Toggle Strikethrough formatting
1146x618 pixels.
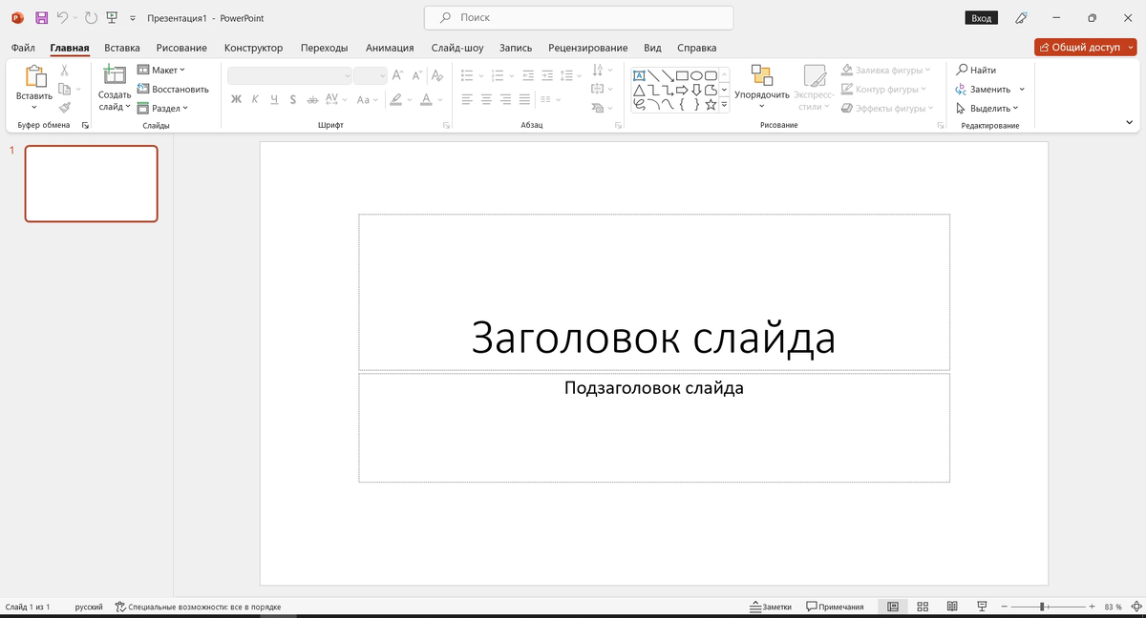point(311,99)
